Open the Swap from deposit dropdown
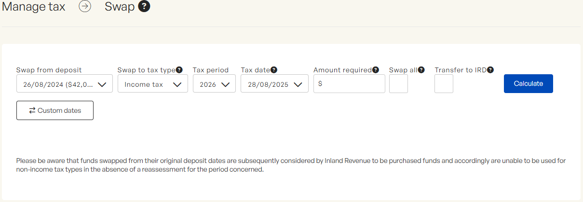This screenshot has width=583, height=202. click(x=65, y=84)
